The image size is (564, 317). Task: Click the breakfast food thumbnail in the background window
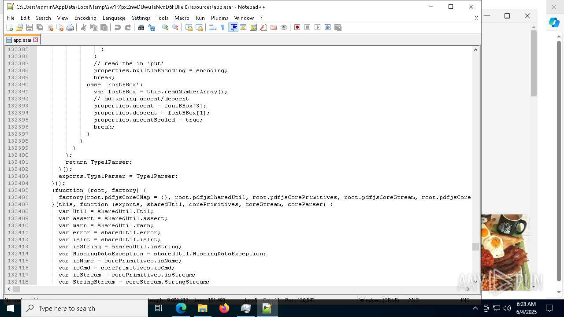tap(505, 252)
